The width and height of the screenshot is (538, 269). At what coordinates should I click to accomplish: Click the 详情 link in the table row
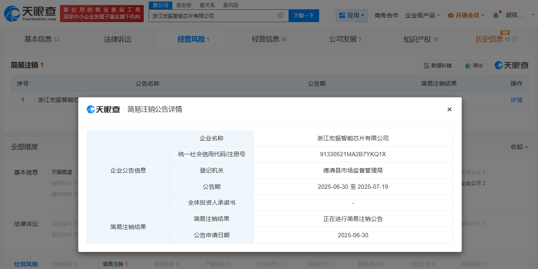pyautogui.click(x=516, y=100)
